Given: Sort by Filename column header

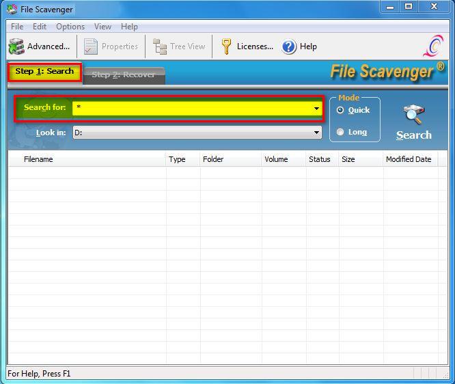Looking at the screenshot, I should point(87,159).
